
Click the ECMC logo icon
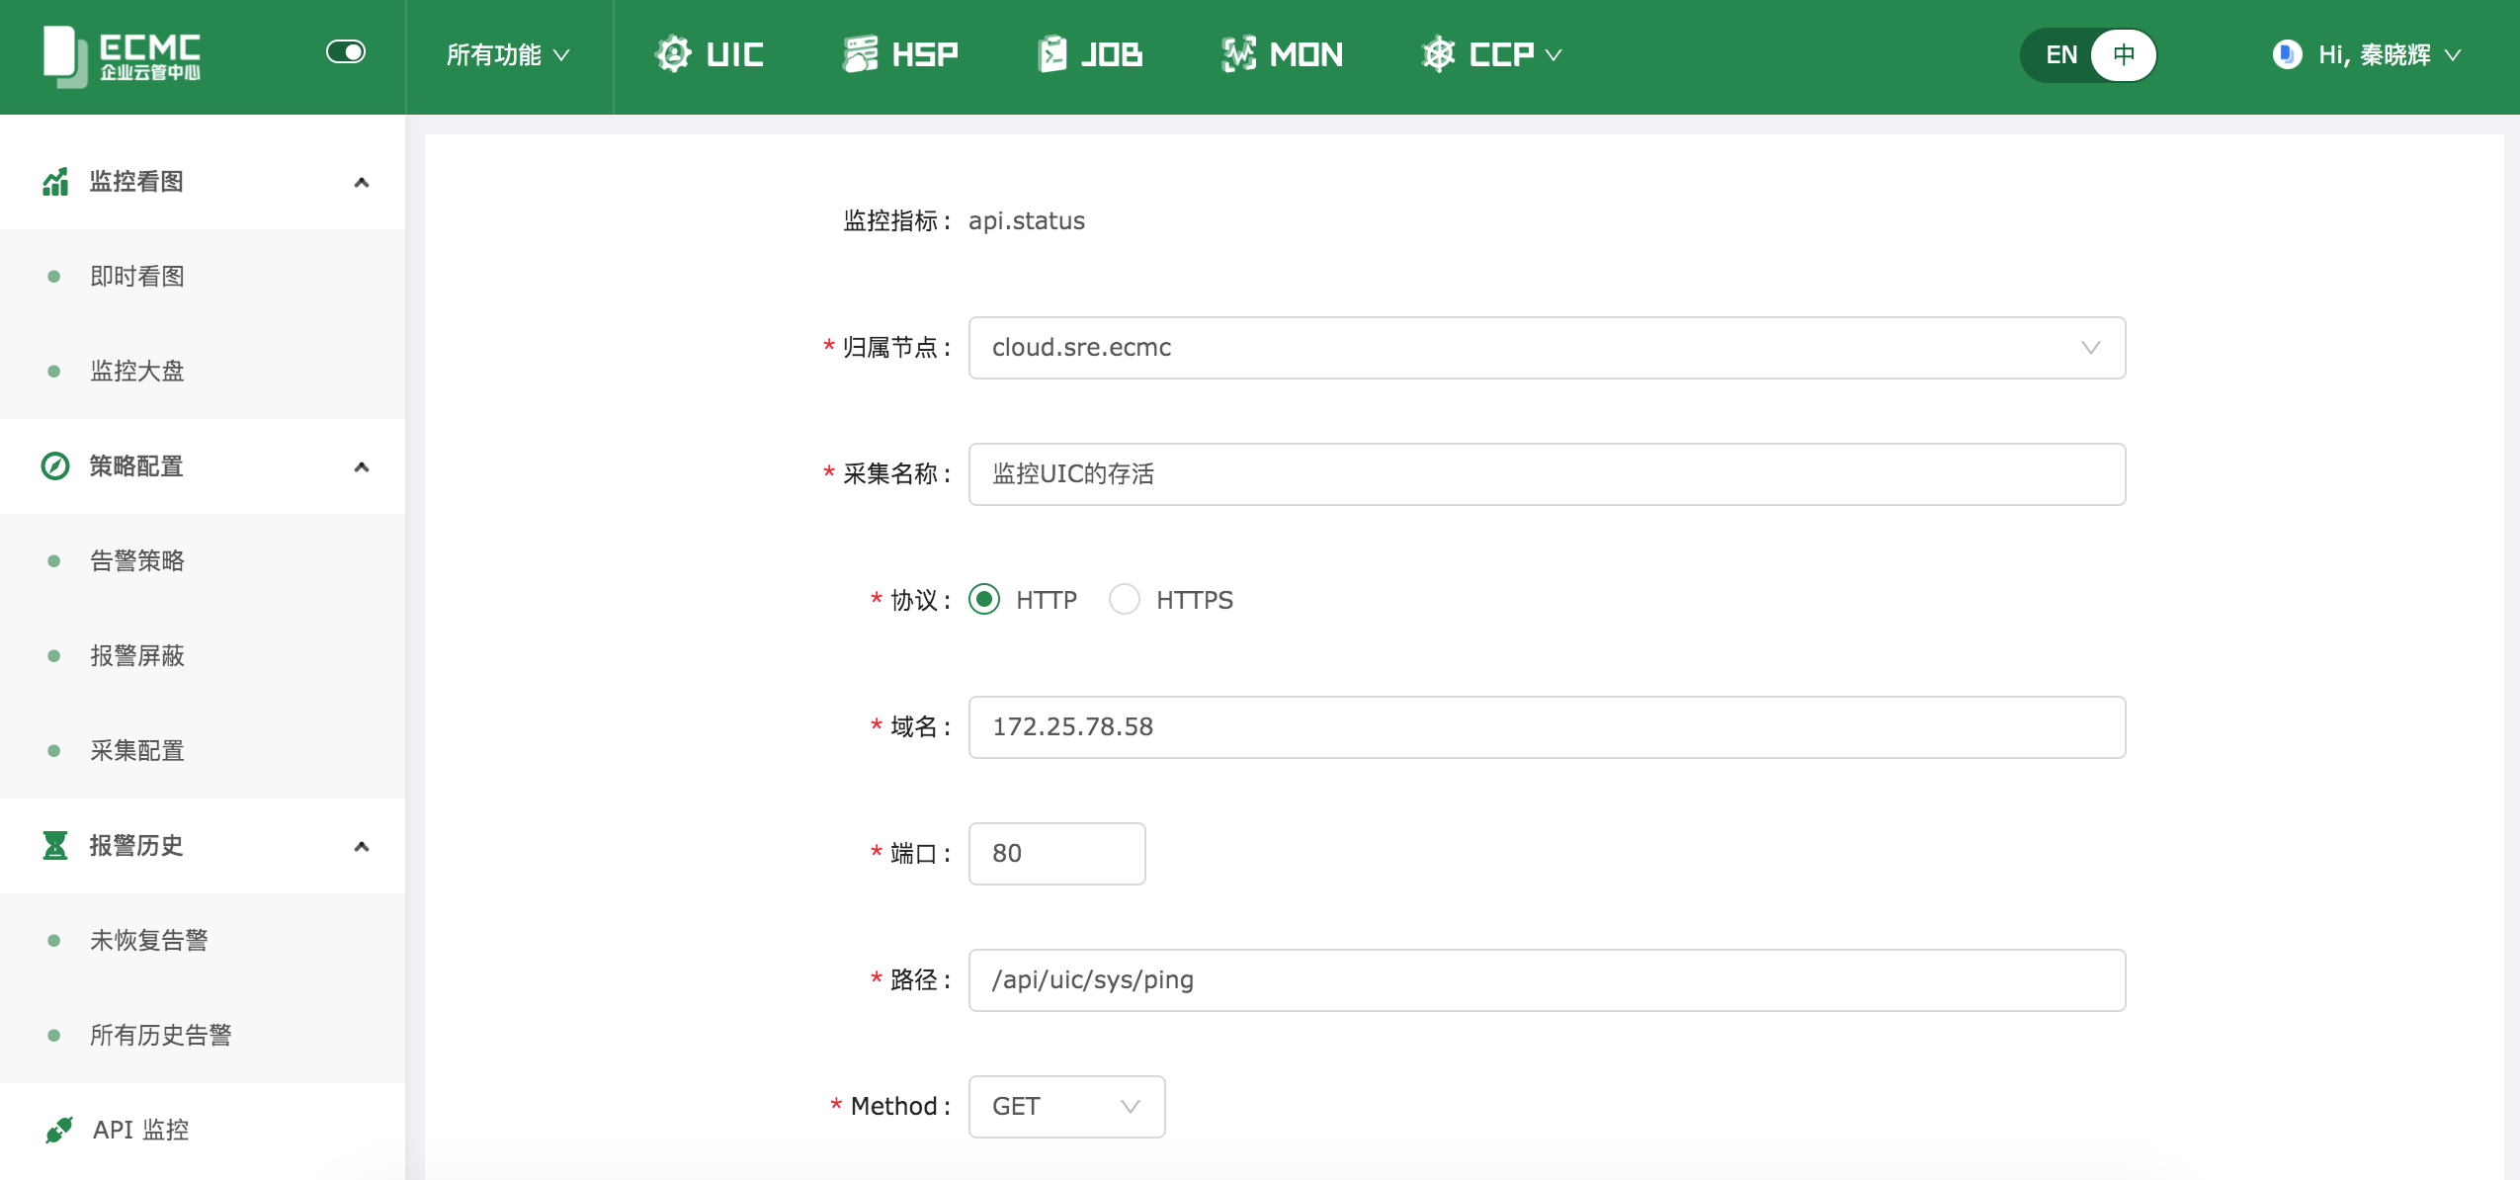[x=65, y=55]
